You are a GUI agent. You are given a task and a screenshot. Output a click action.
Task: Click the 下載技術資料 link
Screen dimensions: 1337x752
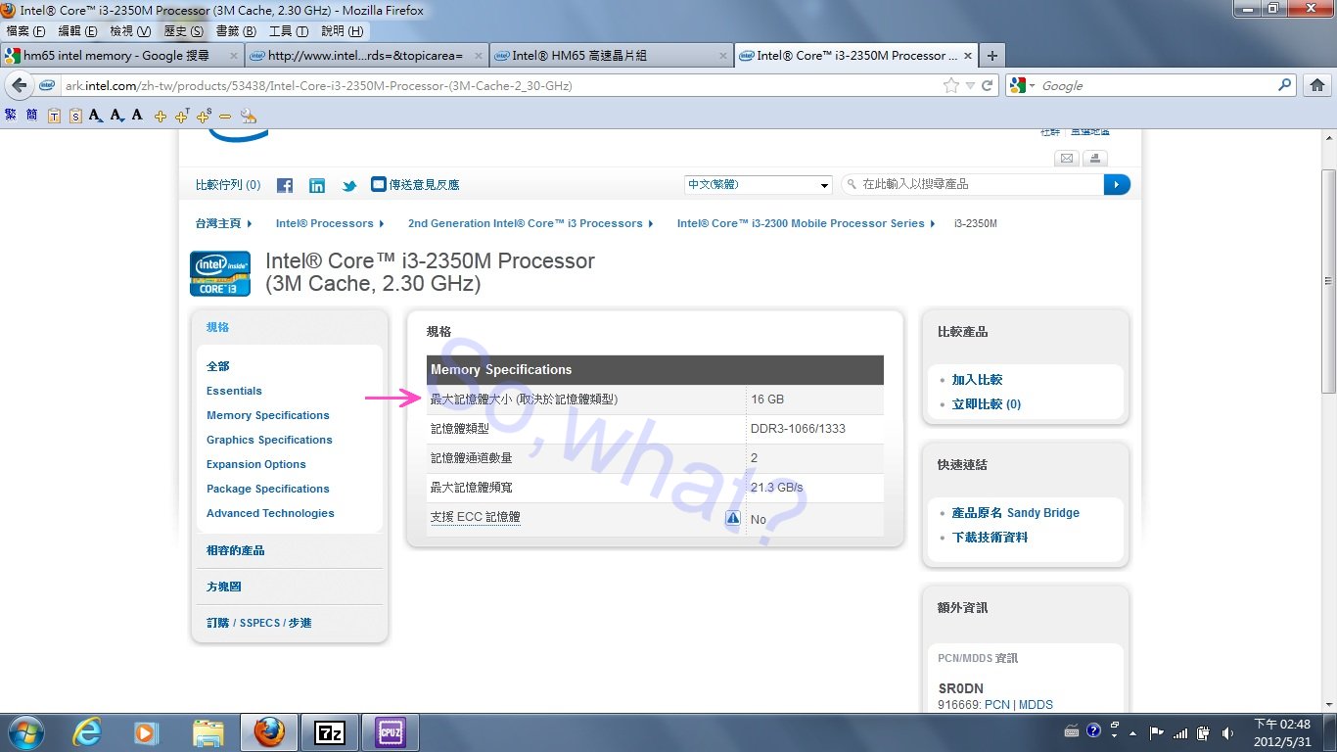point(990,538)
